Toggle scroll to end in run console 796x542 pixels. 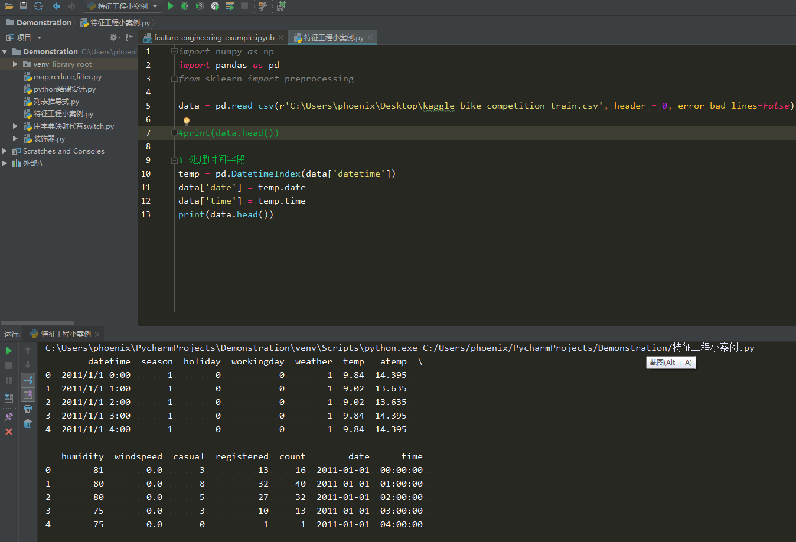(x=28, y=394)
